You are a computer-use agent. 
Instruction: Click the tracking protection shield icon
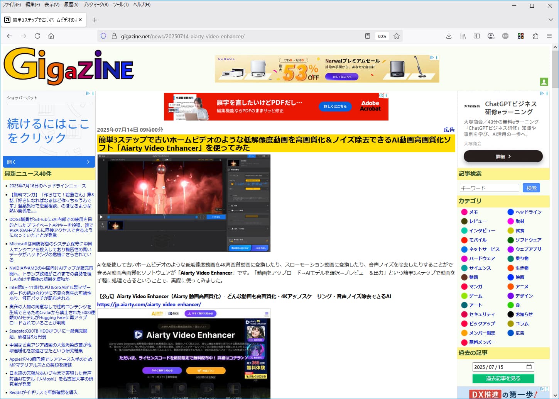click(x=103, y=36)
